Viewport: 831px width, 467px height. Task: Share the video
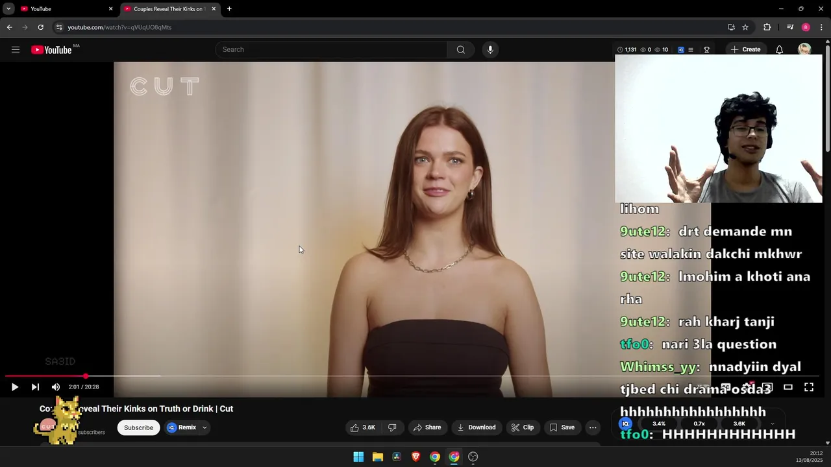[x=427, y=427]
